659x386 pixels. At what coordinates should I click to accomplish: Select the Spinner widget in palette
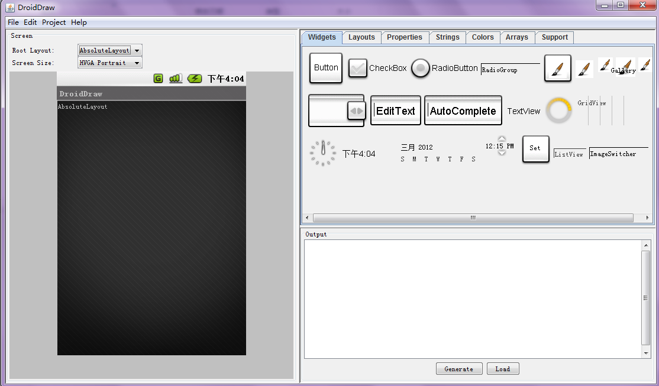[x=336, y=111]
